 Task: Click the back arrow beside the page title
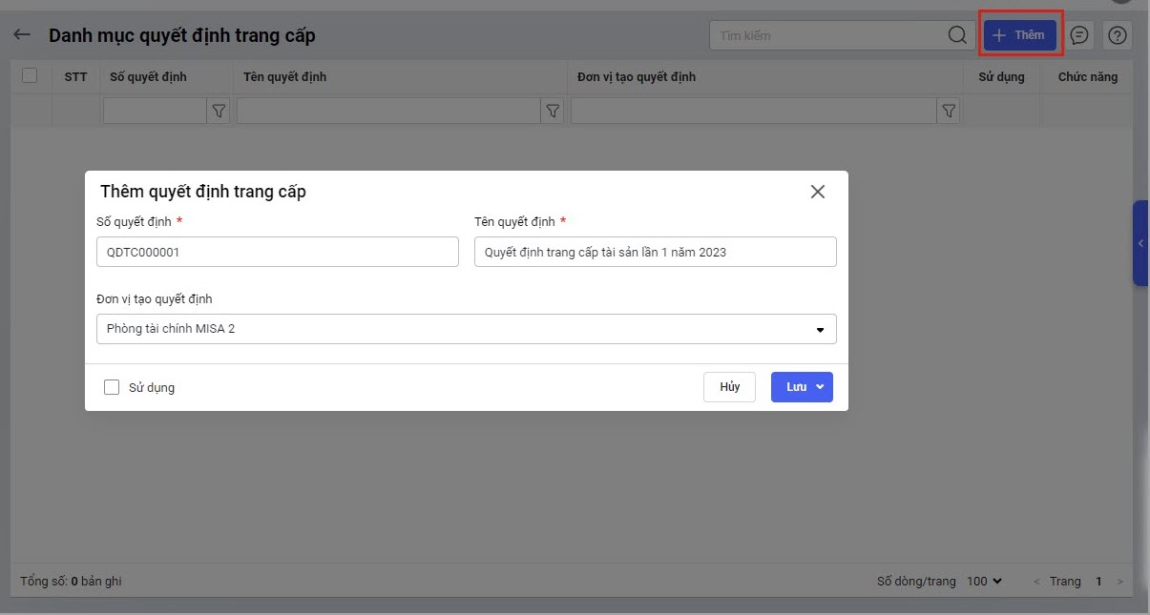(22, 35)
